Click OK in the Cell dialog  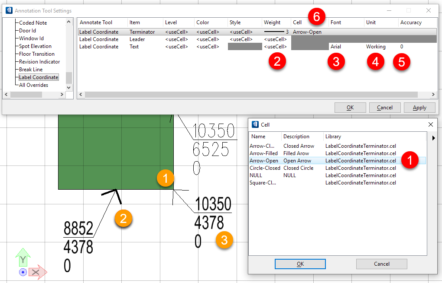click(300, 264)
